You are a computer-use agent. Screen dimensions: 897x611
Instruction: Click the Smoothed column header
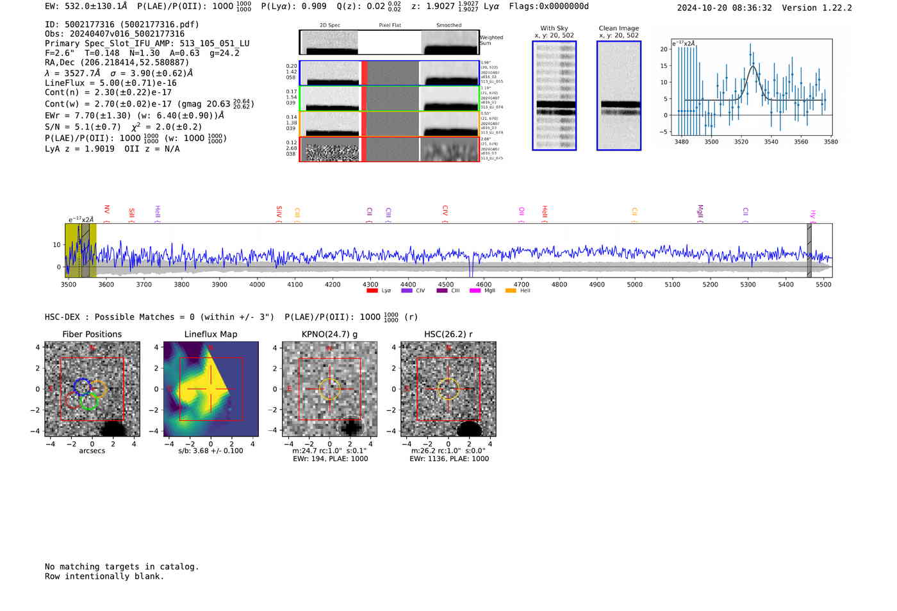tap(448, 26)
